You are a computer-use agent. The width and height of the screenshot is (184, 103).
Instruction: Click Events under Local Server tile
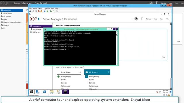tap(63, 80)
